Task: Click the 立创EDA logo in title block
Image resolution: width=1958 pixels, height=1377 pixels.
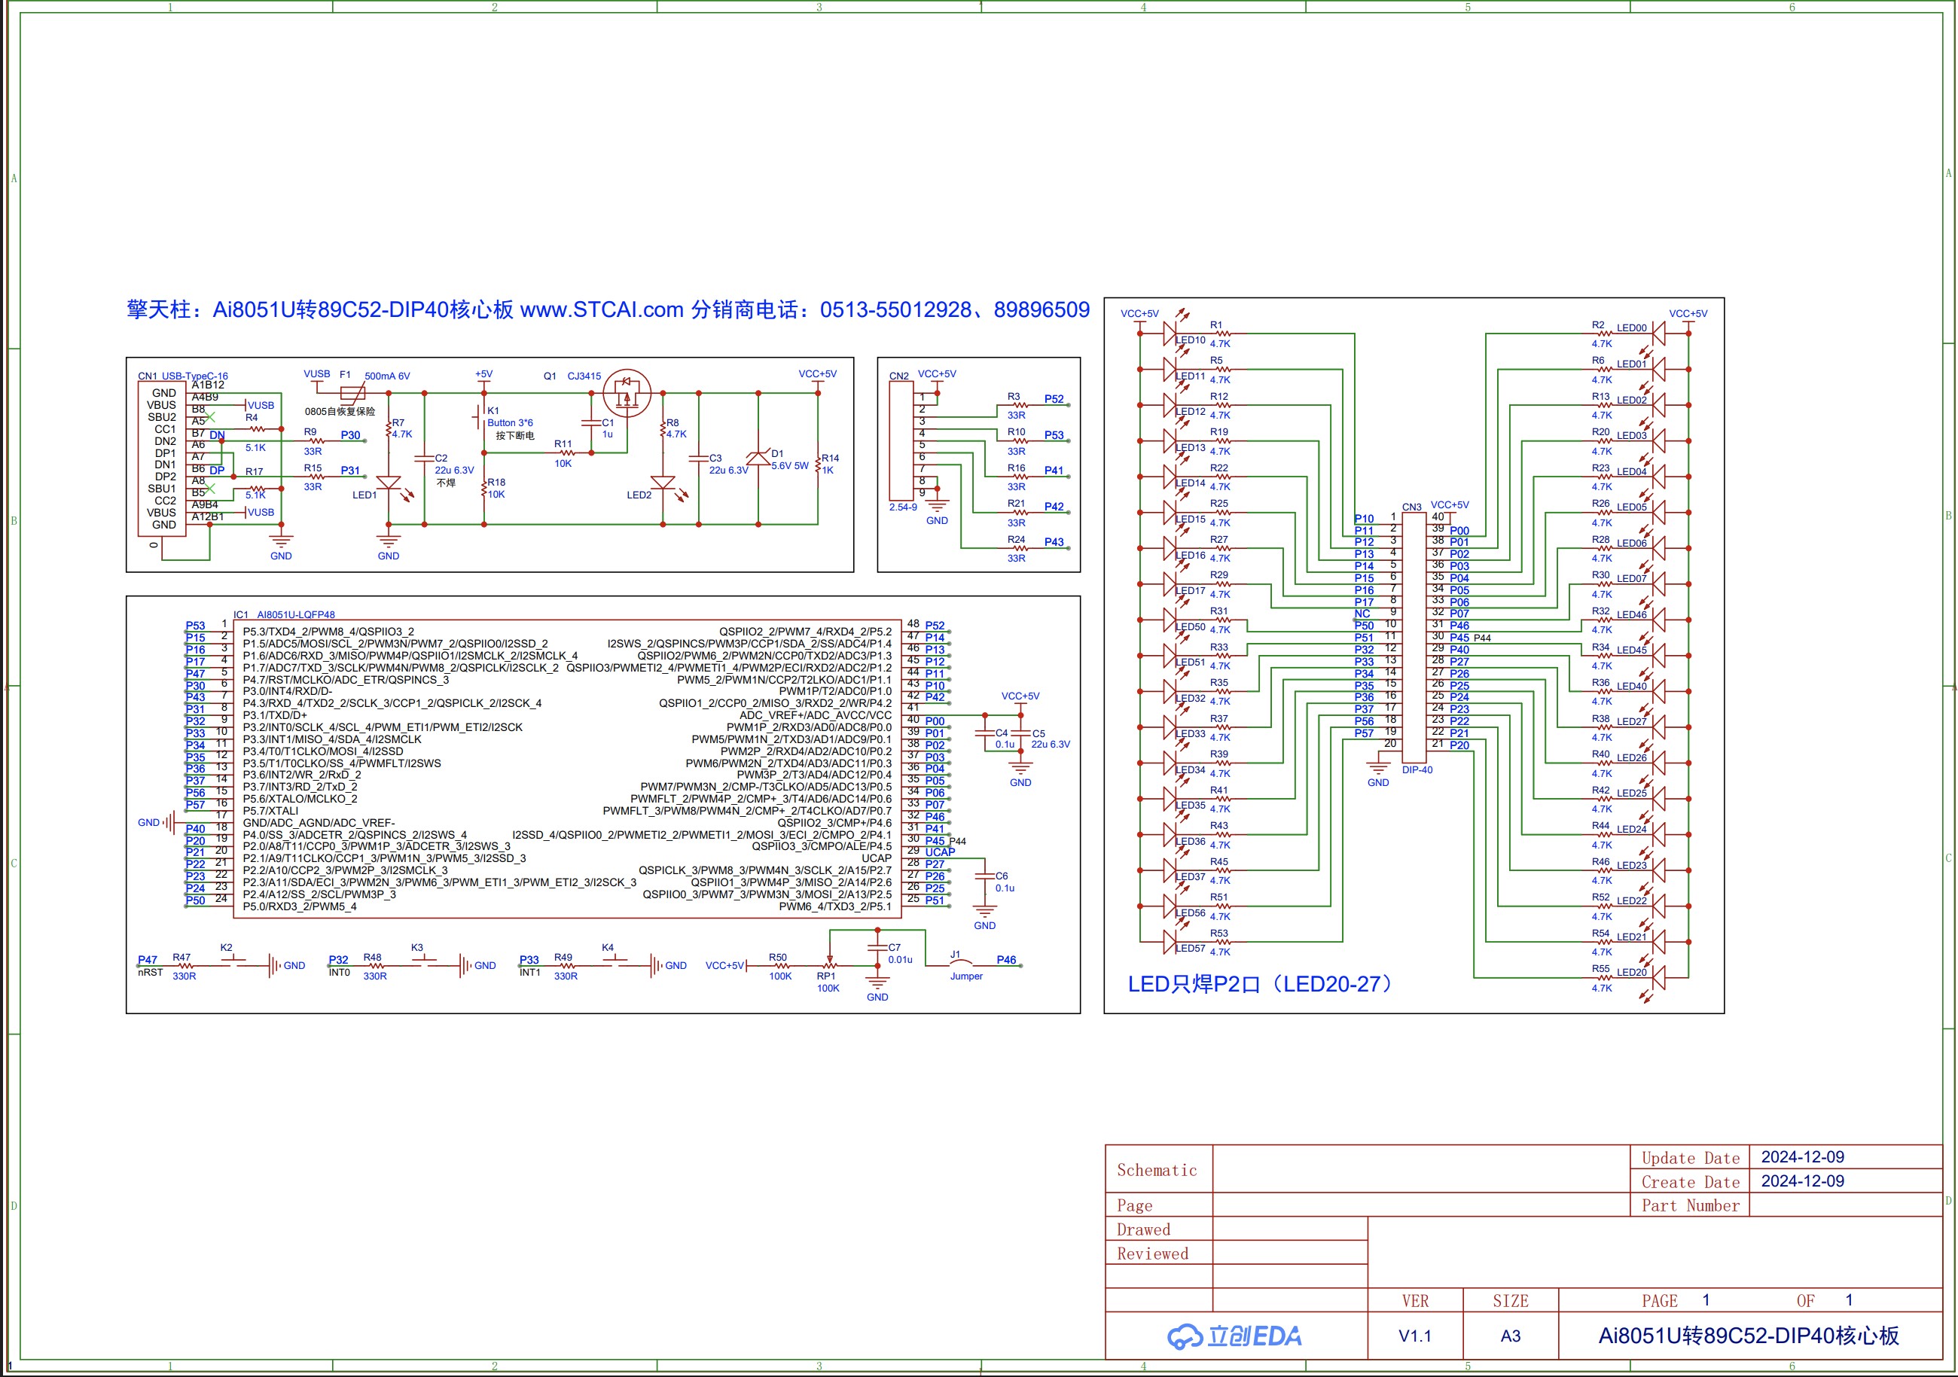Action: (x=1234, y=1336)
